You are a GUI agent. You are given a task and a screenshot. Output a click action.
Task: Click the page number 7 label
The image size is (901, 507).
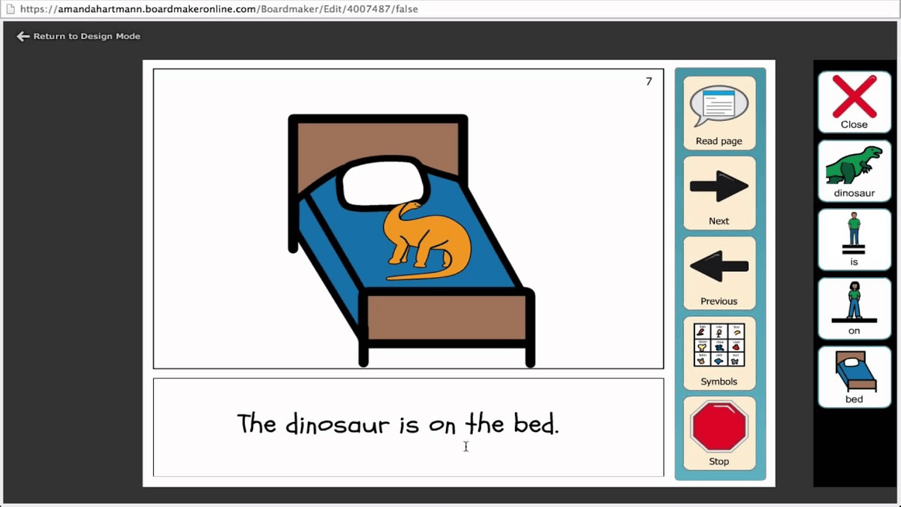click(x=649, y=80)
